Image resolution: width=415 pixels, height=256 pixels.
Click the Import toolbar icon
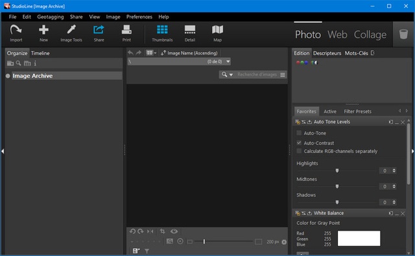(x=16, y=33)
